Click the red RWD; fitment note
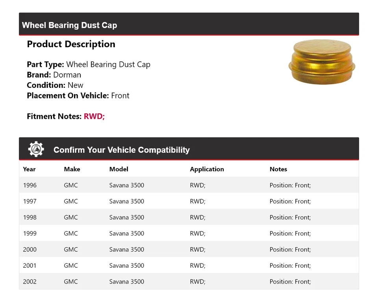Viewport: 378px width, 302px height. 94,117
